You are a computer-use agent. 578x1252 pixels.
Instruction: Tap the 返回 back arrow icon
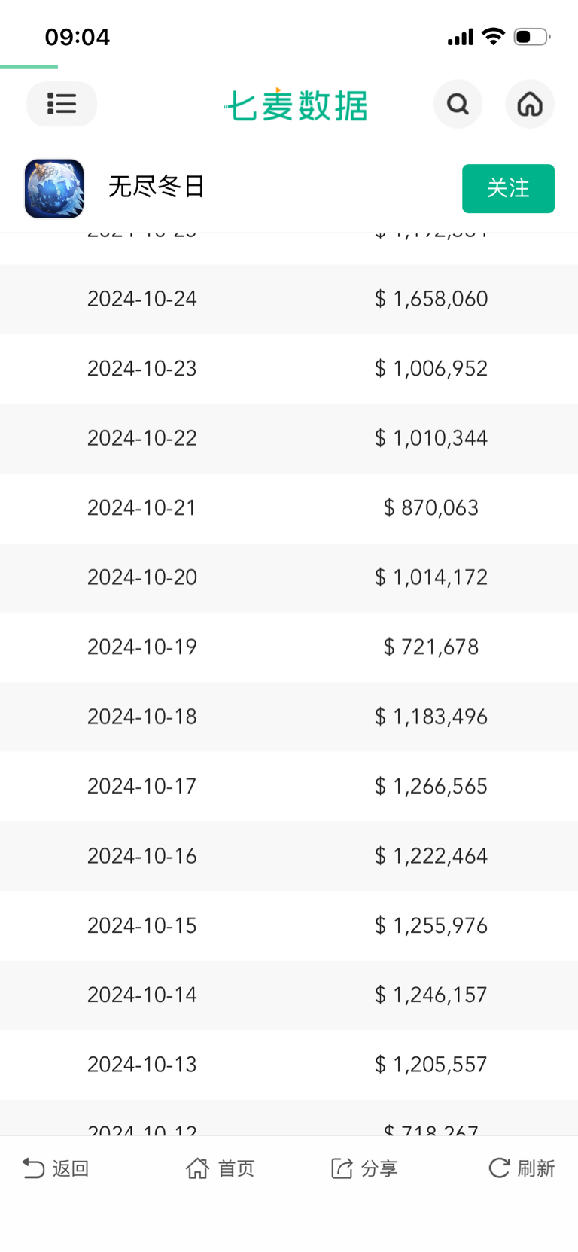34,1168
